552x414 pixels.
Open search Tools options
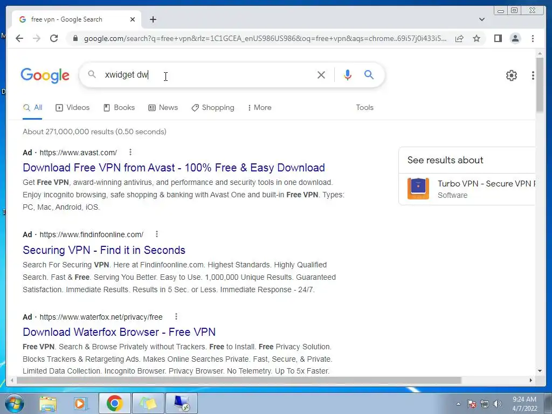click(x=364, y=107)
